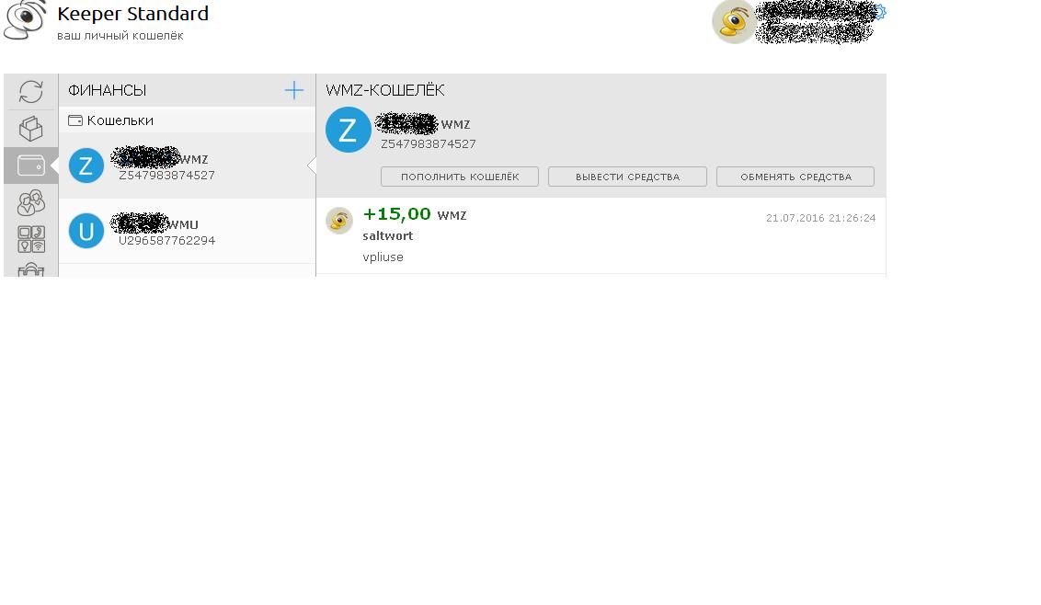Click the large blue Z wallet icon
This screenshot has width=1041, height=605.
click(348, 130)
